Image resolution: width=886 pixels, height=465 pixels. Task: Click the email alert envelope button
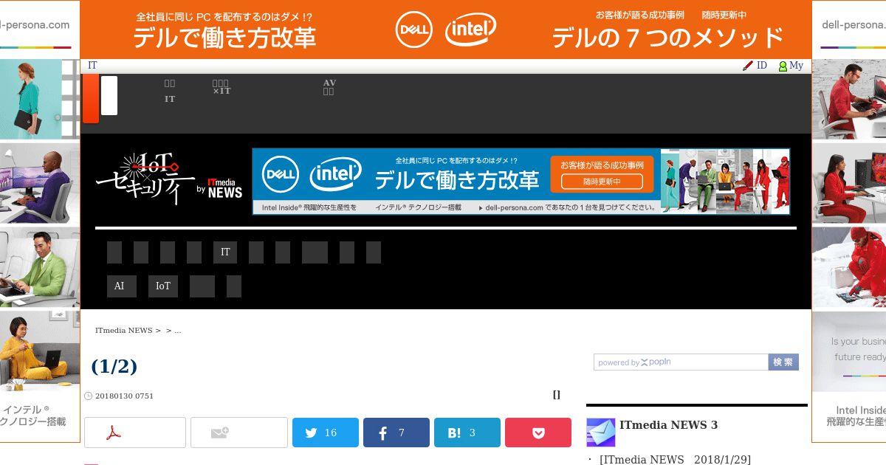[x=239, y=433]
